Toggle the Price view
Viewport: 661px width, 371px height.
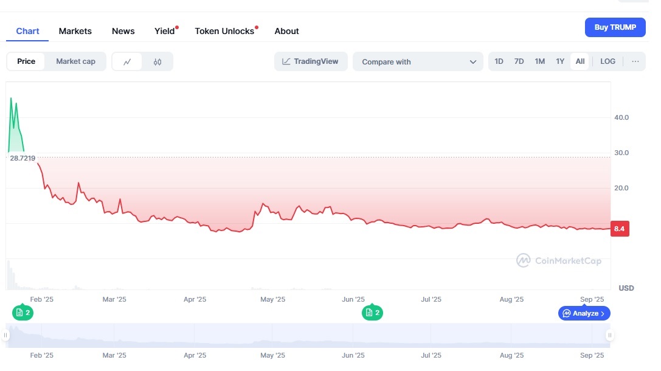[x=26, y=61]
